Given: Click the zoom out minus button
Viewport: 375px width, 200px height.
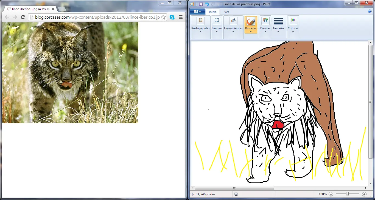Looking at the screenshot, I should 331,194.
